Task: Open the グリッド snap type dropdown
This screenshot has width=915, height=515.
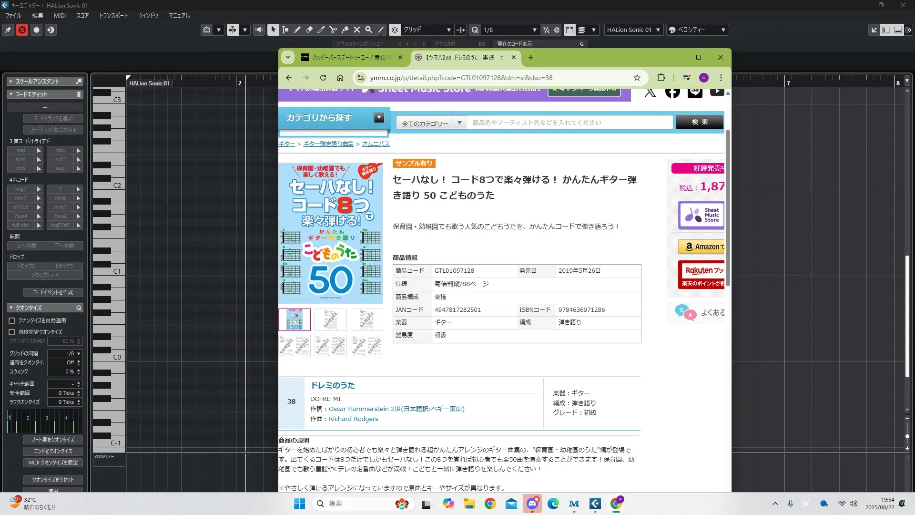Action: click(427, 30)
